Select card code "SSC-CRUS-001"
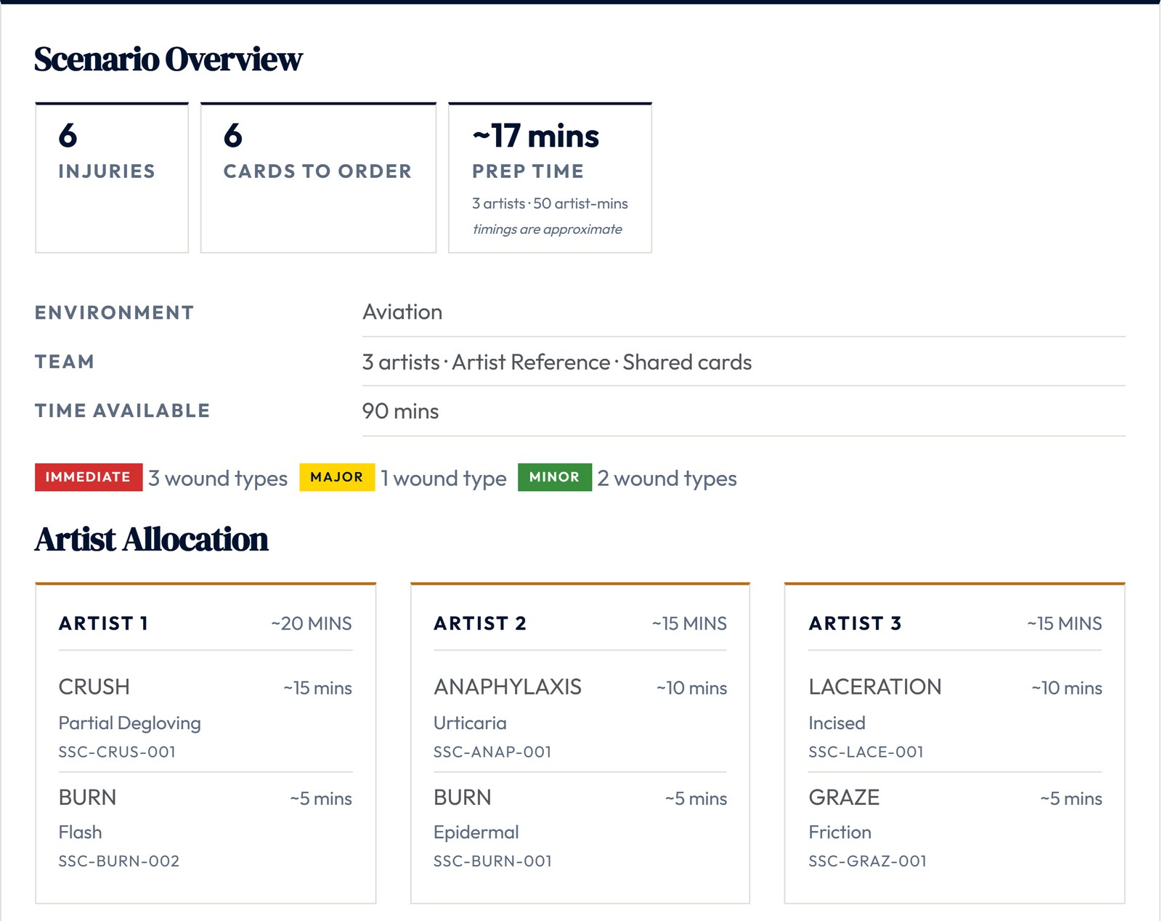 point(117,752)
